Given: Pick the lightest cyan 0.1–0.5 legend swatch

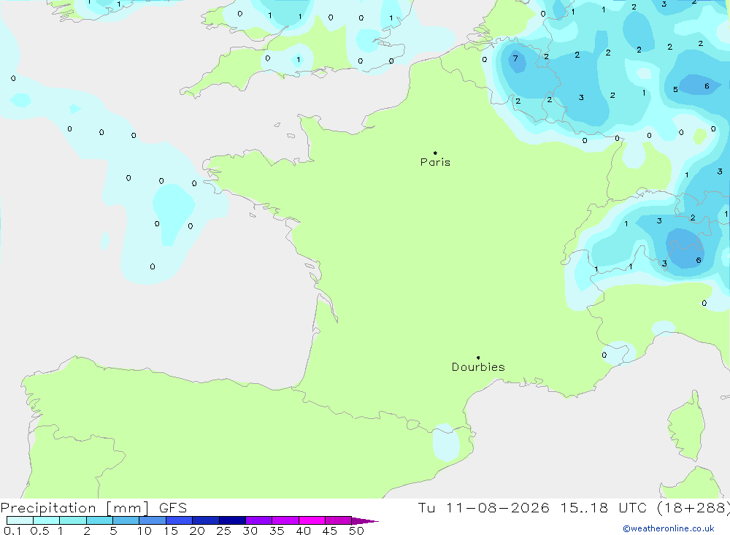Looking at the screenshot, I should point(20,520).
